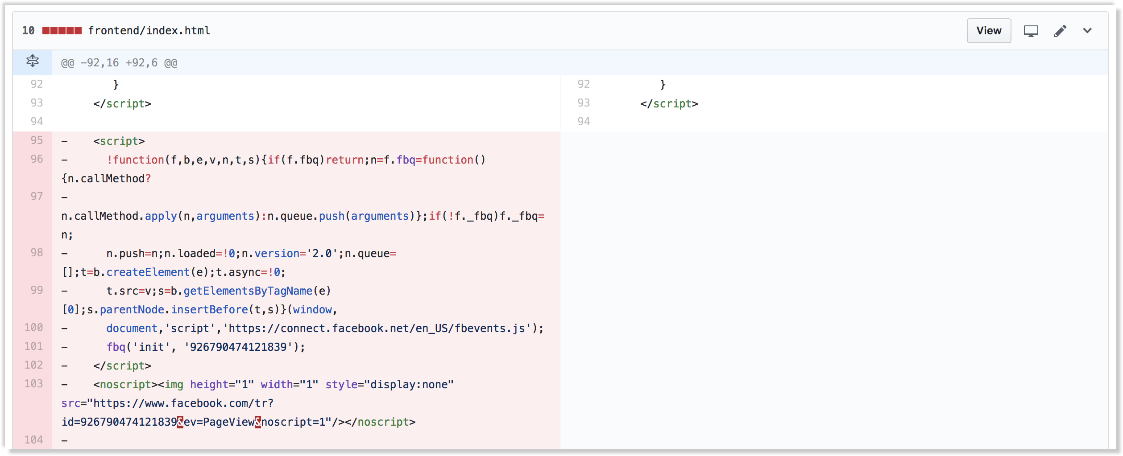This screenshot has height=456, width=1123.
Task: Click left line number 96
Action: (37, 159)
